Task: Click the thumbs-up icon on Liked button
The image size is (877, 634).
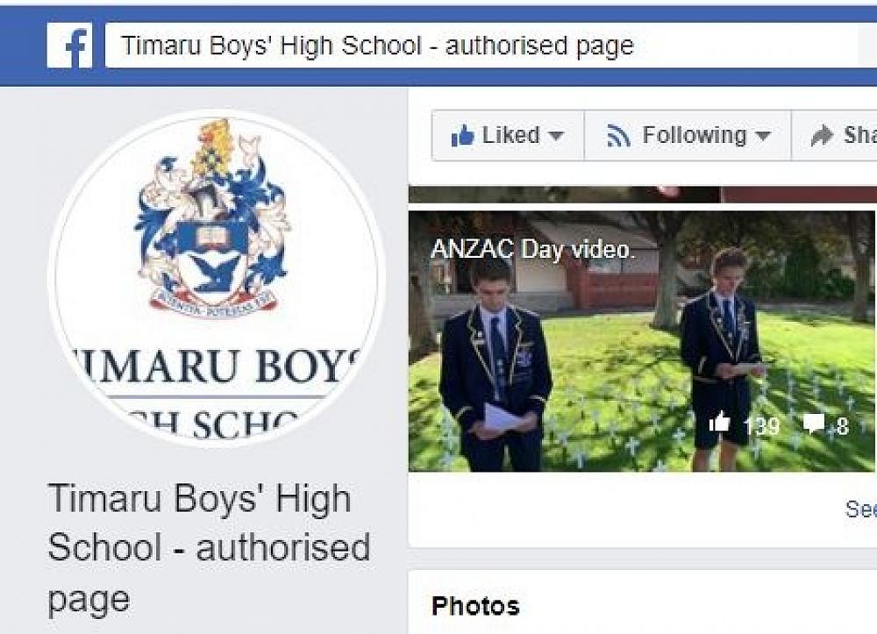Action: pyautogui.click(x=462, y=135)
